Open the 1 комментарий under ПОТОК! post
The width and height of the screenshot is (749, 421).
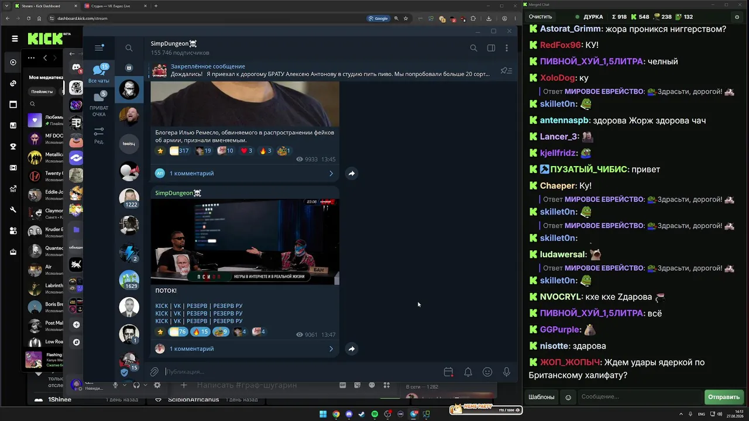point(245,349)
